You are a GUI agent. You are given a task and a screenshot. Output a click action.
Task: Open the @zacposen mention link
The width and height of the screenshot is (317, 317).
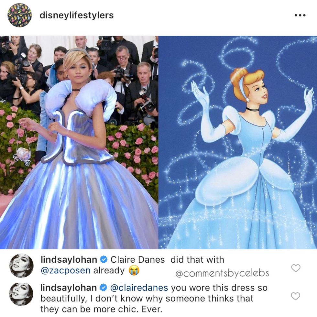pos(65,270)
